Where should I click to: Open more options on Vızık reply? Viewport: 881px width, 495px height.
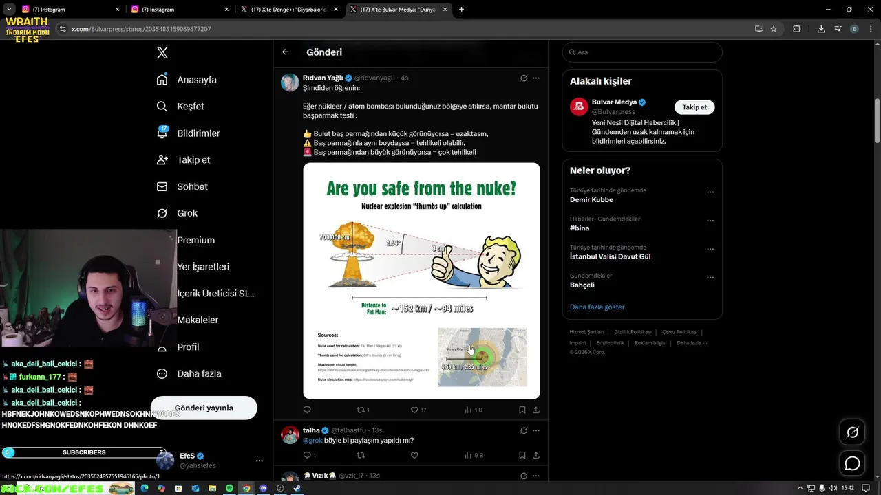pos(536,476)
